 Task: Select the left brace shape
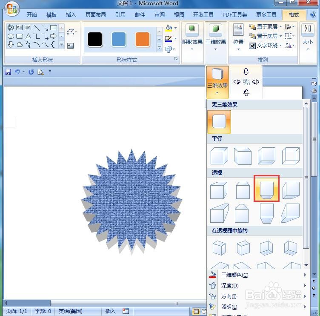(53, 45)
